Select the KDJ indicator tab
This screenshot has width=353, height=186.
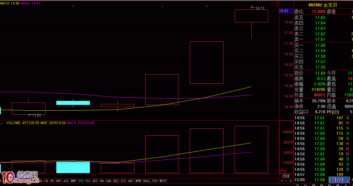point(116,181)
